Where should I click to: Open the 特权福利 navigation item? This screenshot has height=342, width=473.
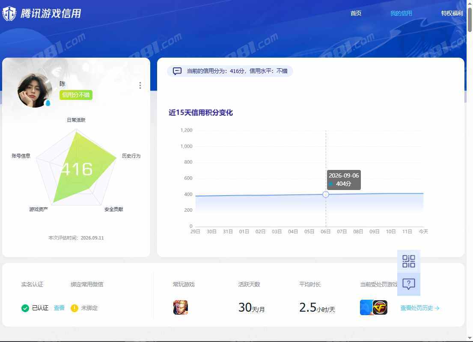[452, 13]
